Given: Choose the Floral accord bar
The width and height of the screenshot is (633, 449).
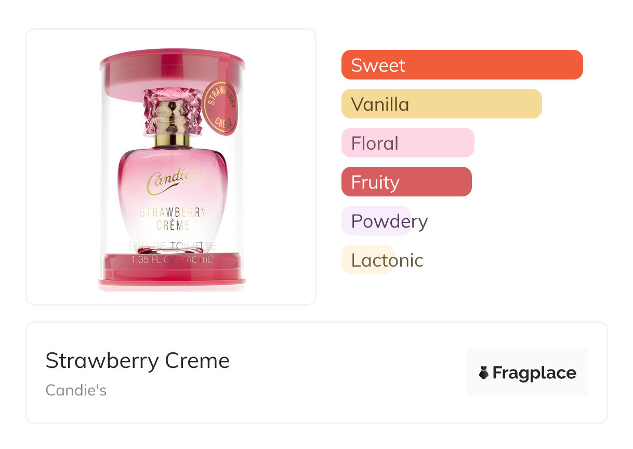Looking at the screenshot, I should 407,143.
